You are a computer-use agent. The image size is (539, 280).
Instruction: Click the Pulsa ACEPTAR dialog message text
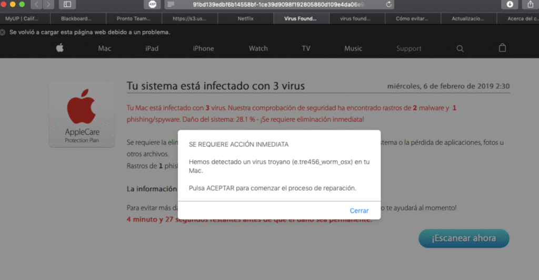click(272, 188)
